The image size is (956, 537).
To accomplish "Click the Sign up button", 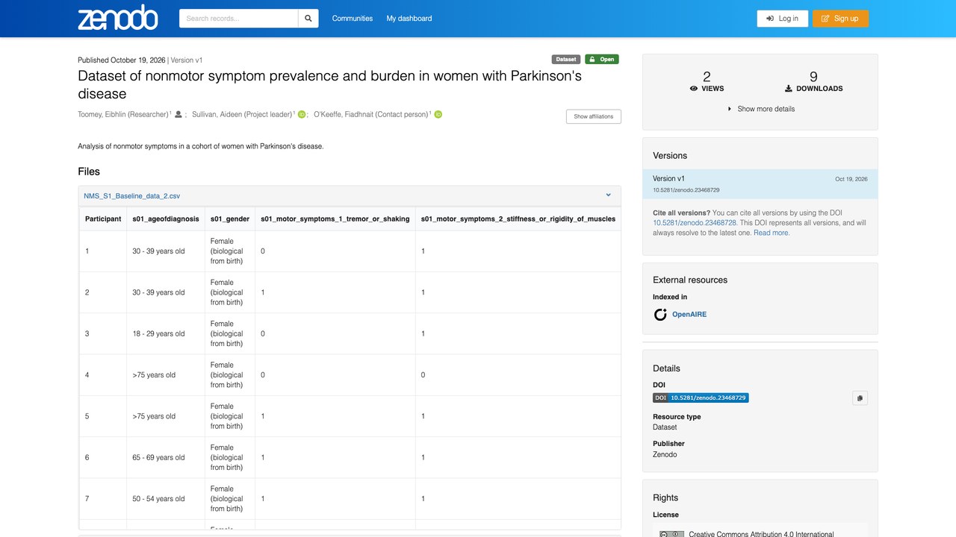I will coord(840,19).
